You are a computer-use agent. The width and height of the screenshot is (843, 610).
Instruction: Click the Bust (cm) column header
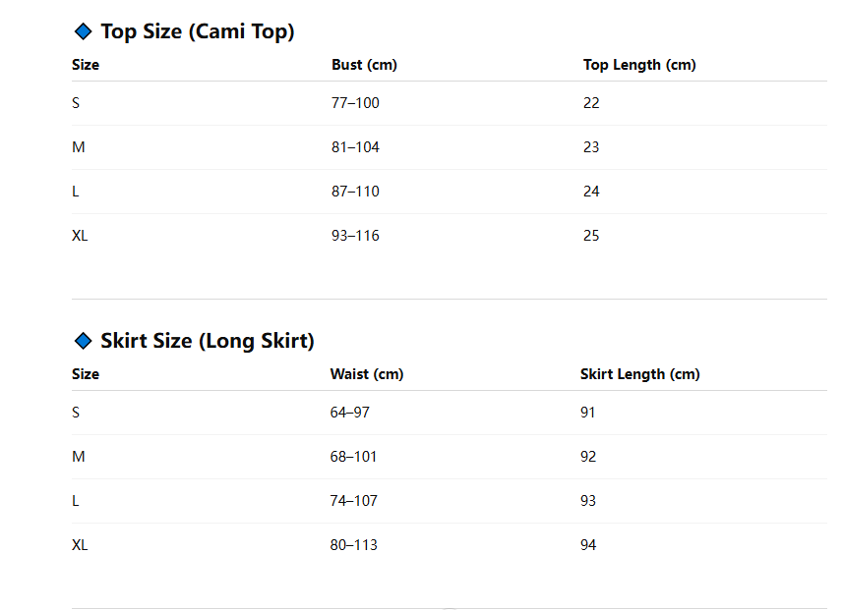point(364,65)
